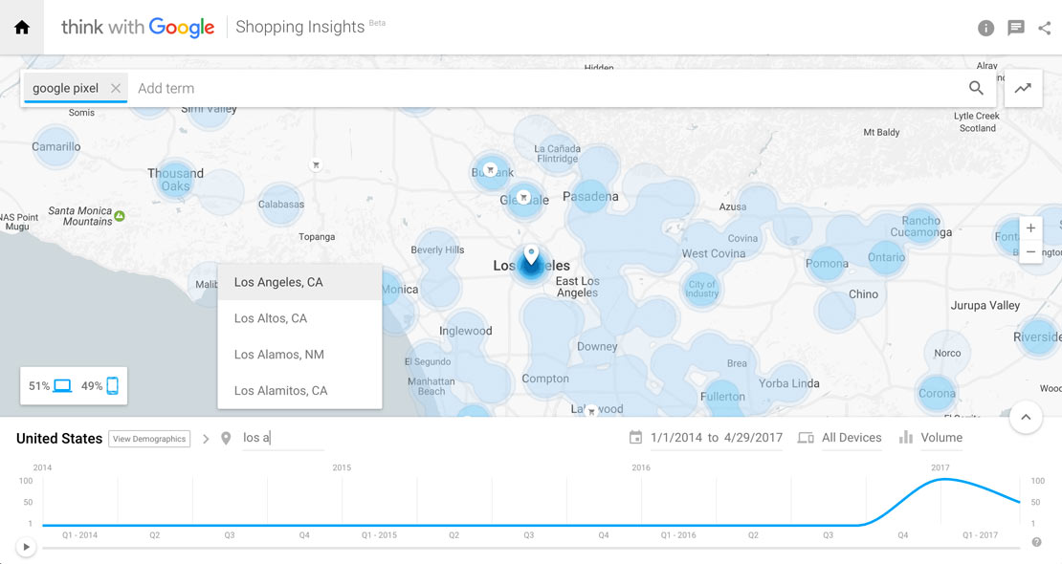Screen dimensions: 1062x564
Task: Click the Camarillo map bubble
Action: coord(56,146)
